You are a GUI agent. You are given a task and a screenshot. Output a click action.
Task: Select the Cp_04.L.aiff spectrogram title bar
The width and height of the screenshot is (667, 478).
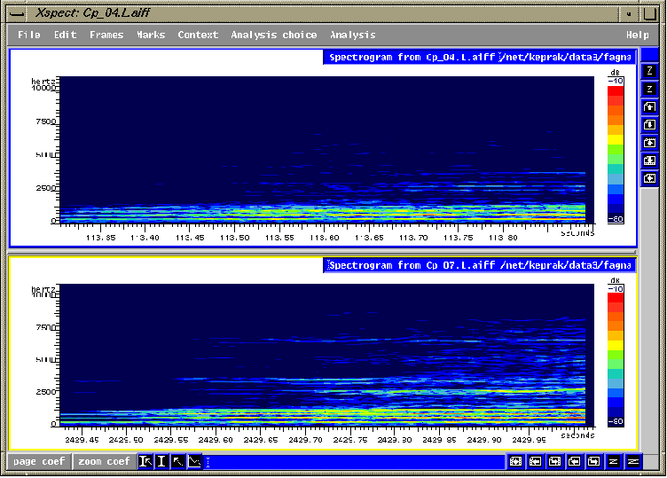pos(479,57)
